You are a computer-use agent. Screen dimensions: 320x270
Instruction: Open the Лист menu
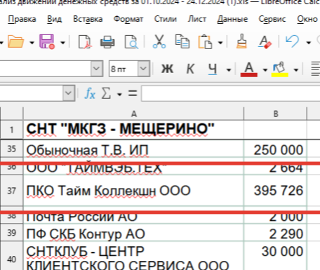pyautogui.click(x=196, y=19)
